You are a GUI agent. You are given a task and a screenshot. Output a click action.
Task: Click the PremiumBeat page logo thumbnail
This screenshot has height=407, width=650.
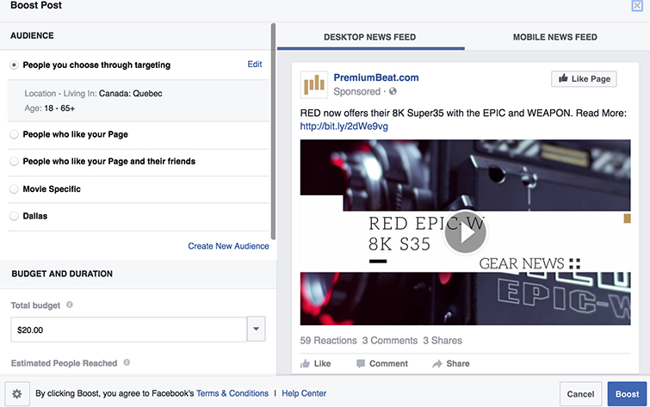click(313, 84)
